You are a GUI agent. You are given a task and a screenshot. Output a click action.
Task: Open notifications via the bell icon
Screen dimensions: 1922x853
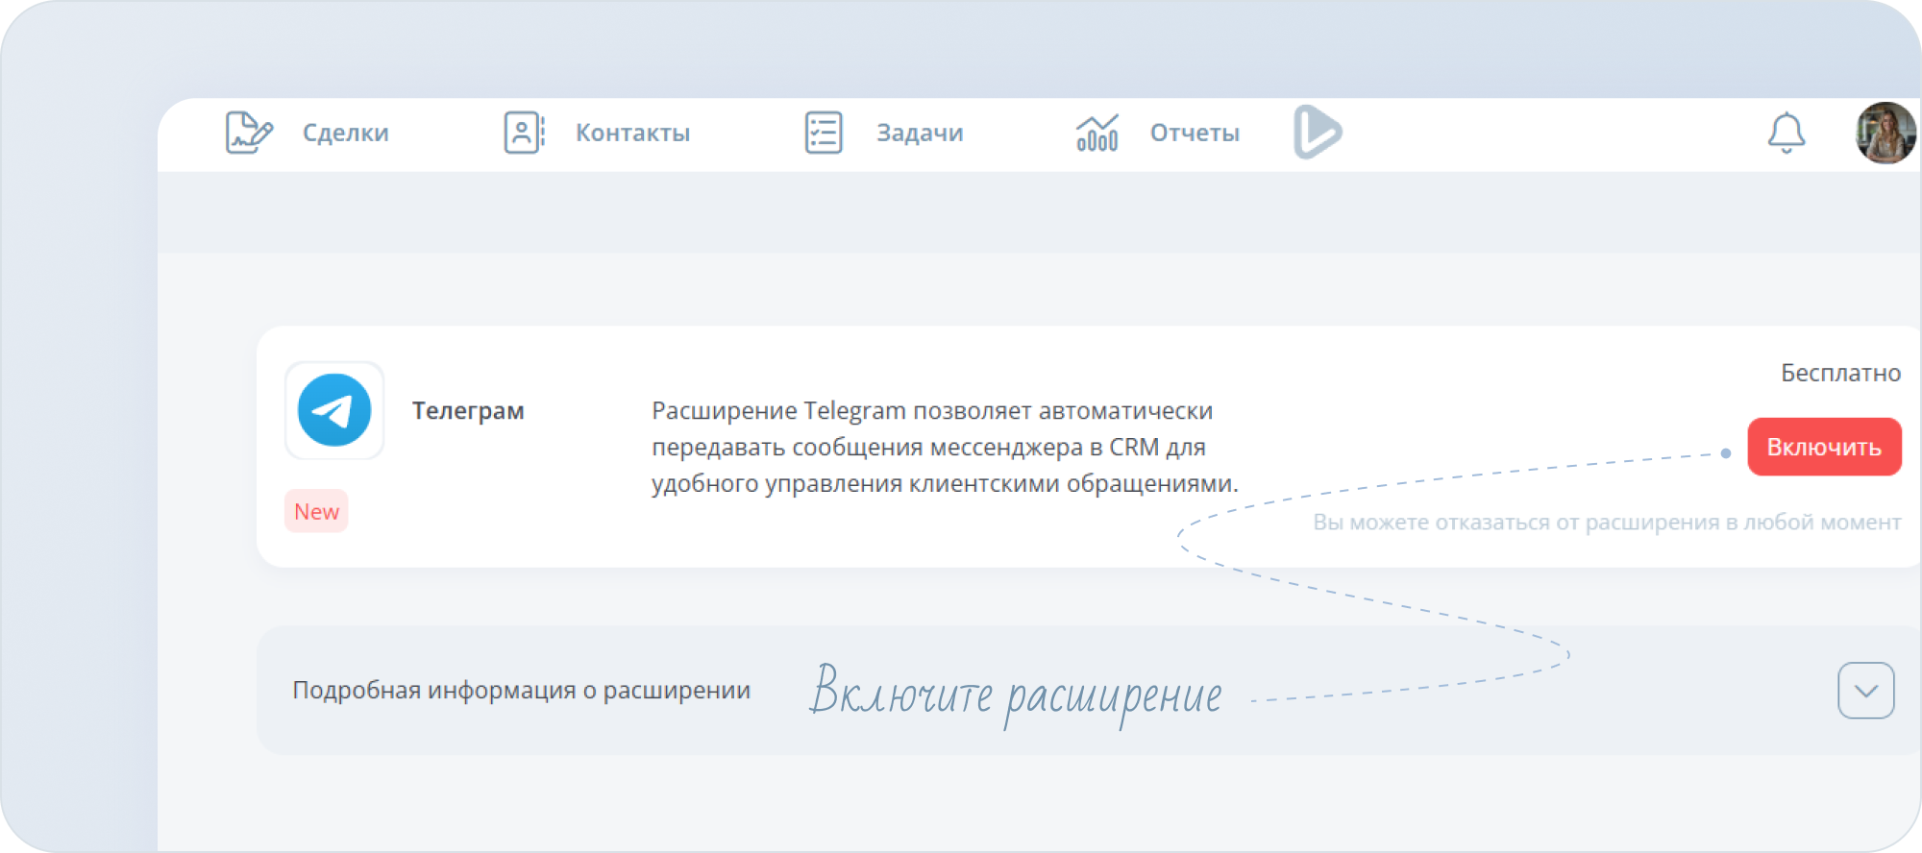pos(1786,133)
